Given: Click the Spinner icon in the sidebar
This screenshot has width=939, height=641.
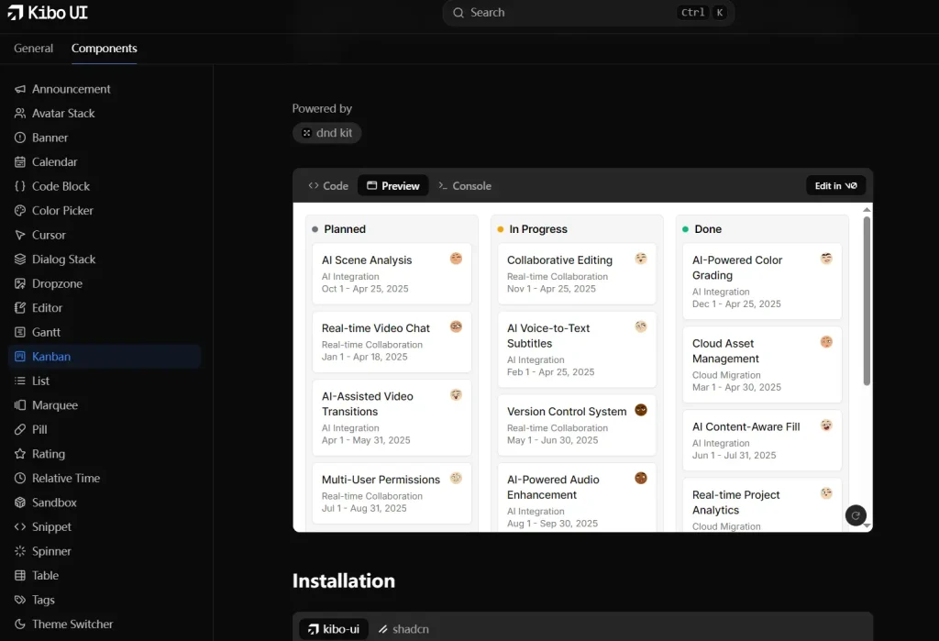Looking at the screenshot, I should pyautogui.click(x=20, y=551).
